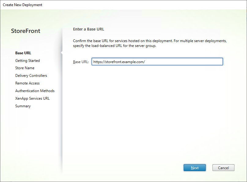Image resolution: width=247 pixels, height=182 pixels.
Task: Select the Delivery Controllers step
Action: pos(31,75)
